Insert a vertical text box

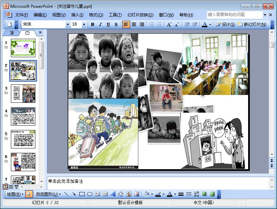tap(105, 194)
